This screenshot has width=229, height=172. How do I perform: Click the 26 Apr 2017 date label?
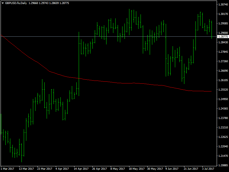coord(99,169)
